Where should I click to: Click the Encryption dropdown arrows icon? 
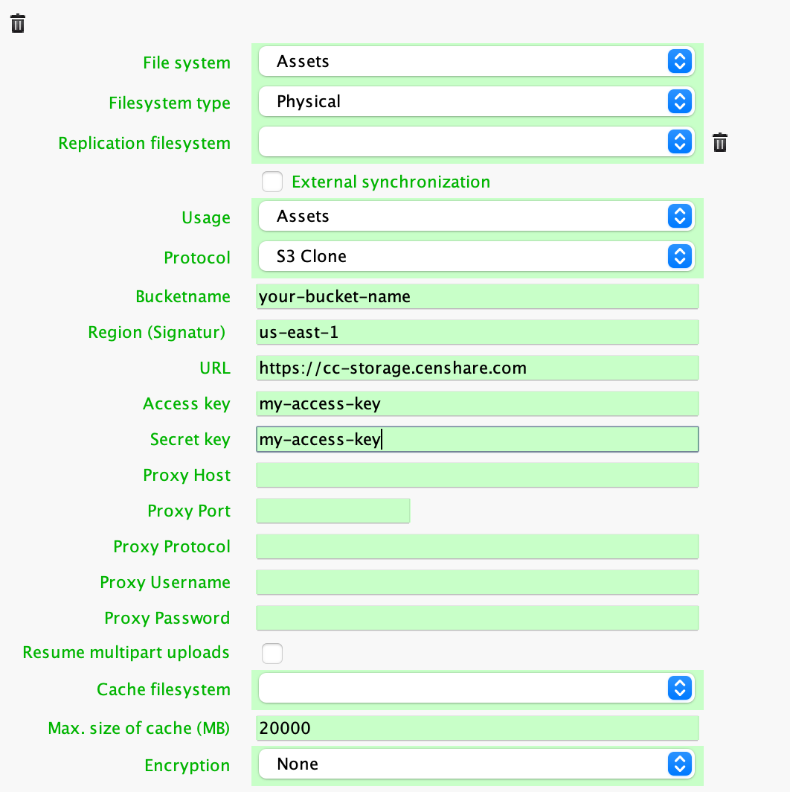[679, 764]
